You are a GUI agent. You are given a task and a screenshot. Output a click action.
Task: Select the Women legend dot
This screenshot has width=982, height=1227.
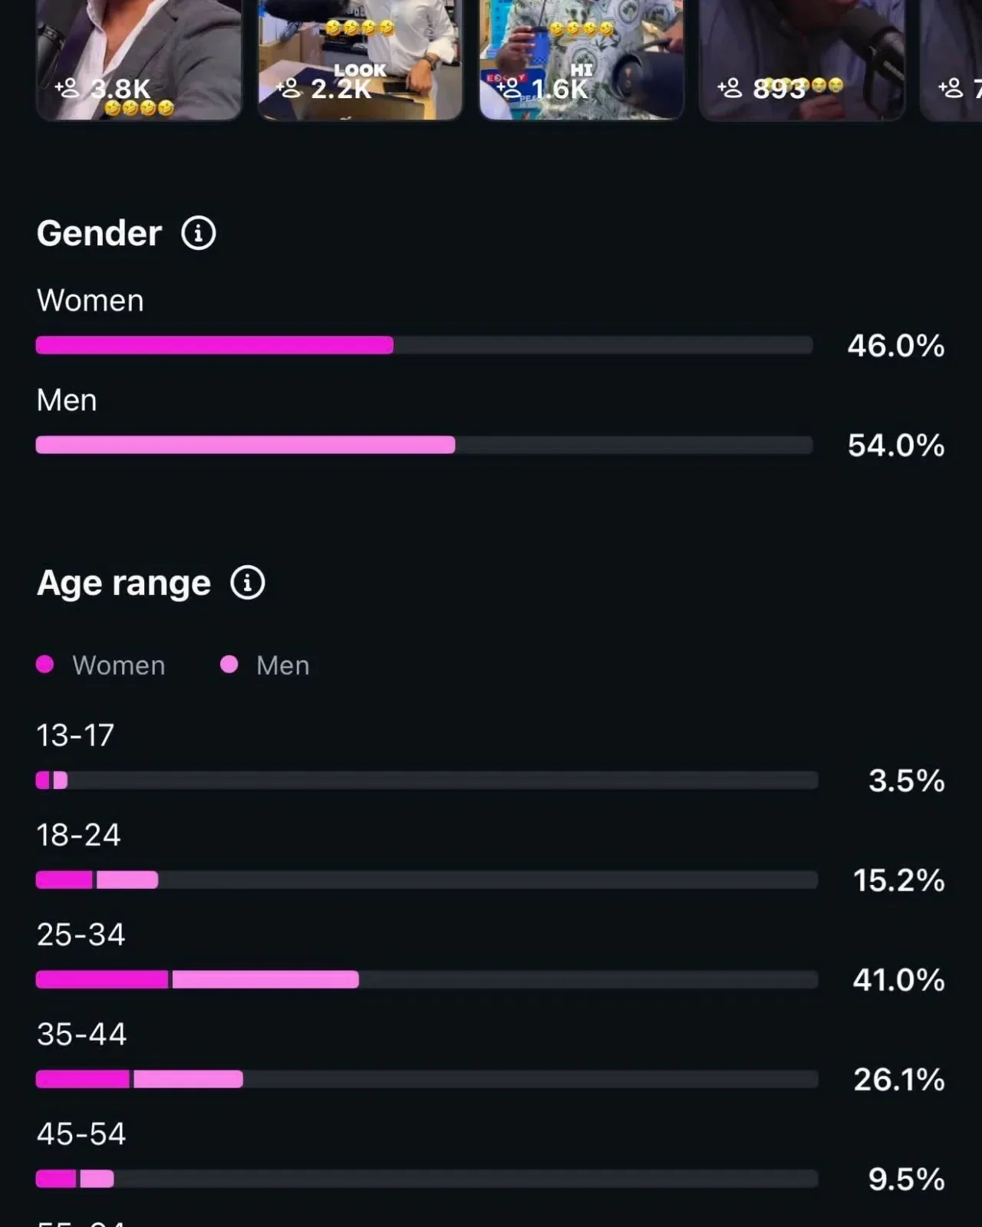coord(45,664)
